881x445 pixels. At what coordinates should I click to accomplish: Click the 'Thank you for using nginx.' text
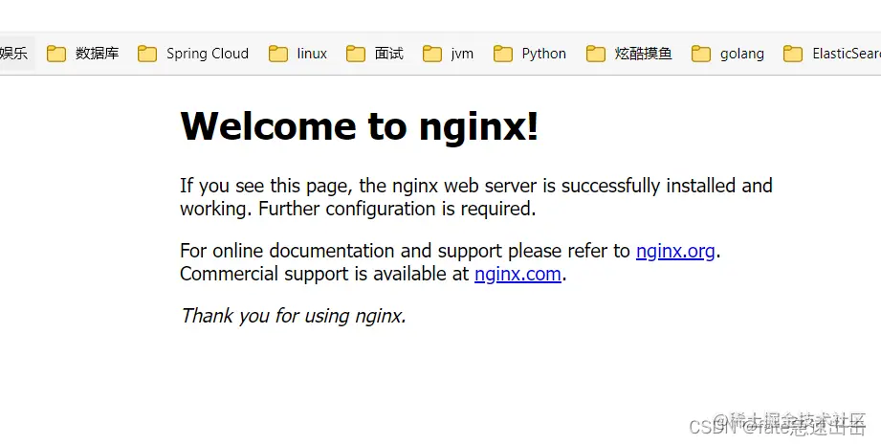coord(294,316)
